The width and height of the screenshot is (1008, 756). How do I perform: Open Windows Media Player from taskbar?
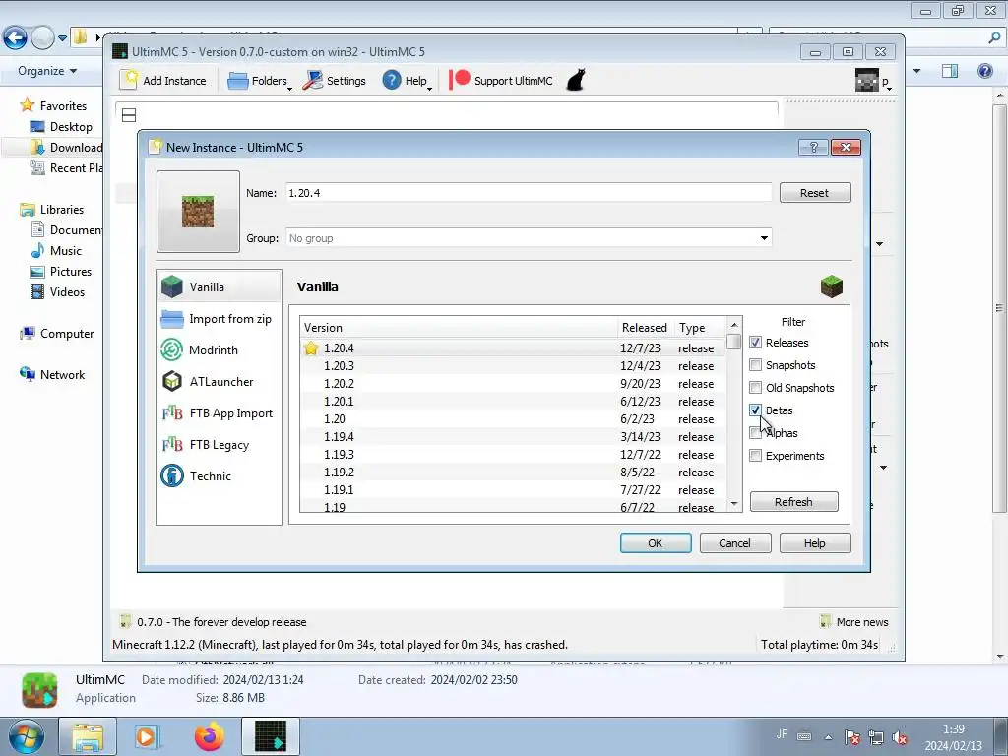(146, 736)
